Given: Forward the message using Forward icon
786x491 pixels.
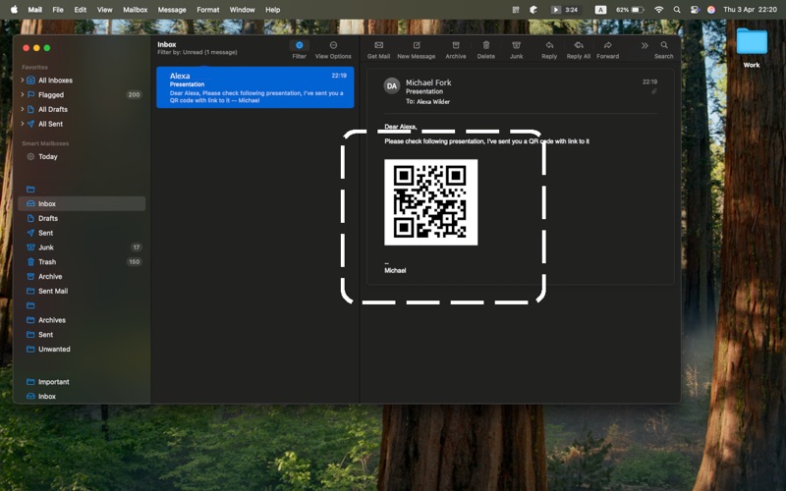Looking at the screenshot, I should coord(607,45).
